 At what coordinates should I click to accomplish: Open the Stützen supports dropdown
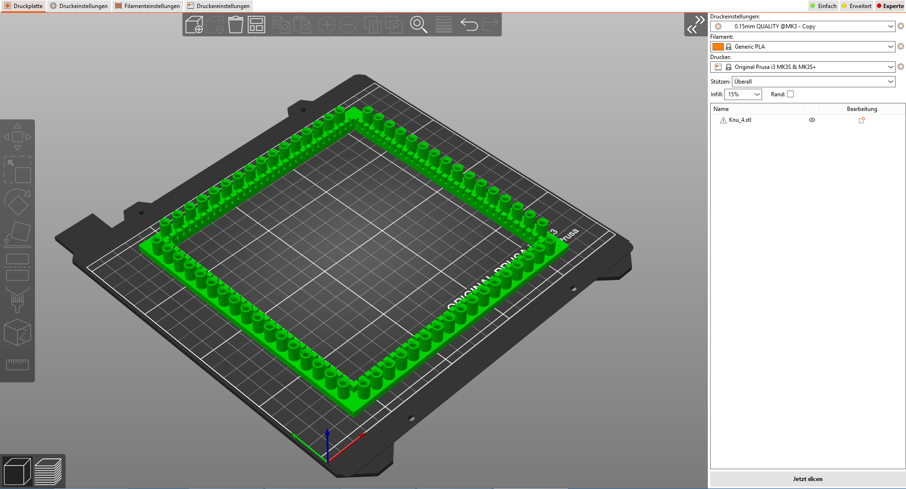tap(814, 82)
